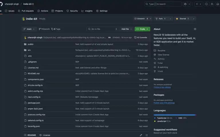Open the README.md file
Image resolution: width=220 pixels, height=137 pixels.
[x=34, y=74]
